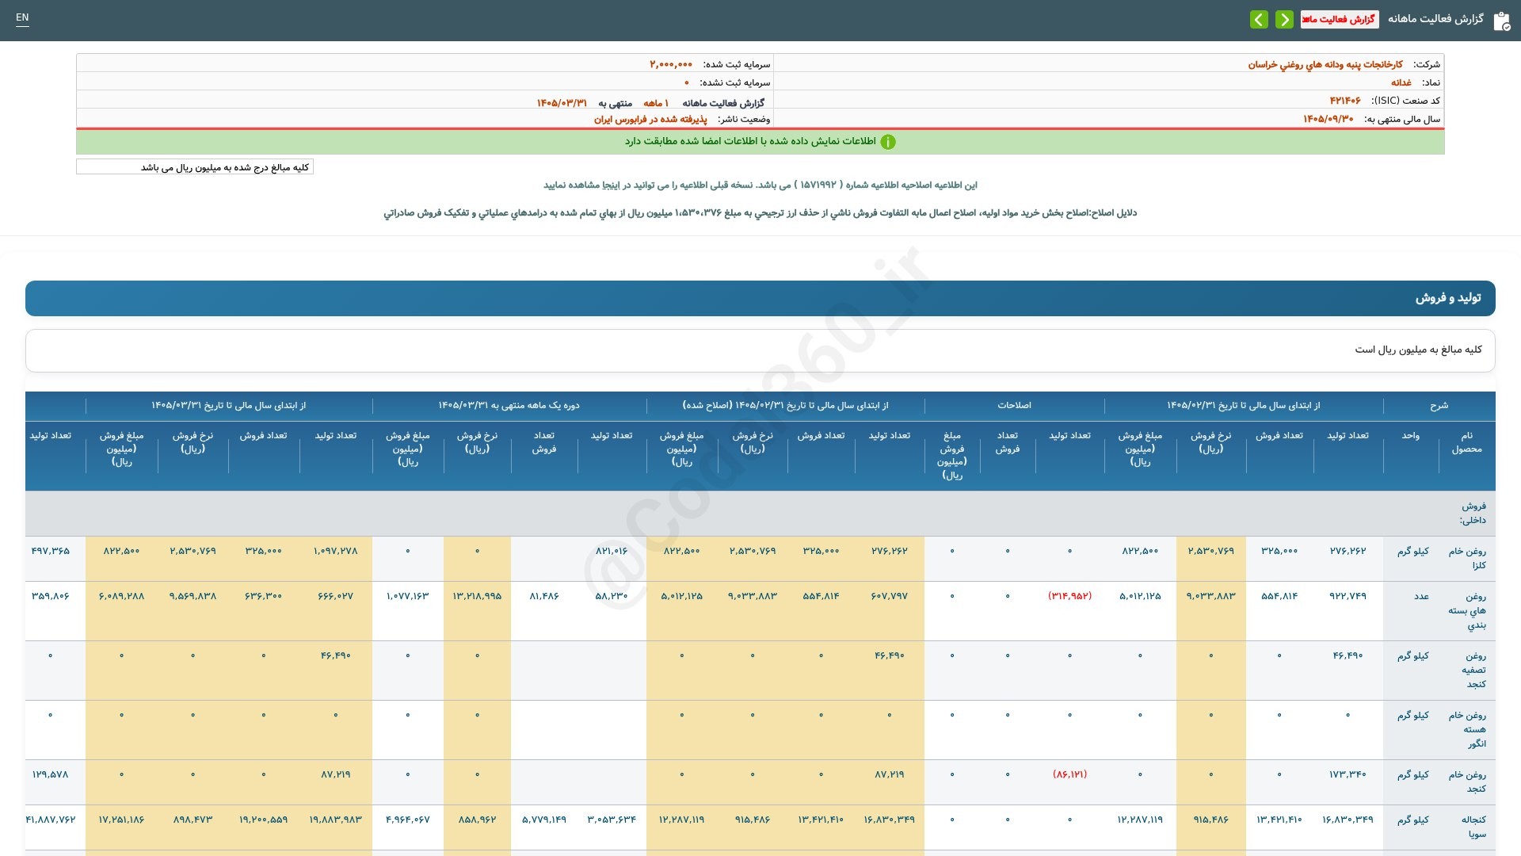Click company name کارخانجات پنبه ودانه هاي روغني خراسان
Screen dimensions: 1521x856
(x=1325, y=64)
